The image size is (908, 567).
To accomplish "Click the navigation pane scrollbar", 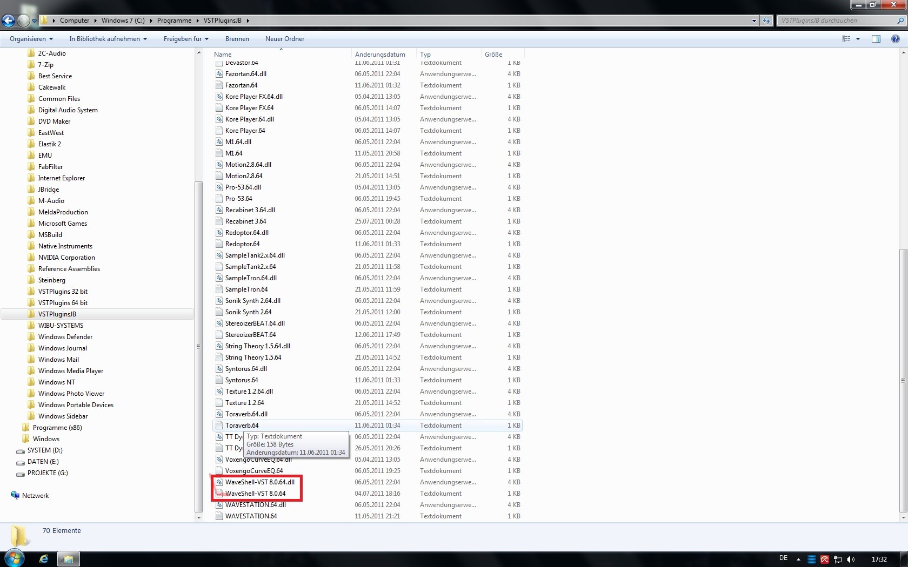I will (198, 347).
